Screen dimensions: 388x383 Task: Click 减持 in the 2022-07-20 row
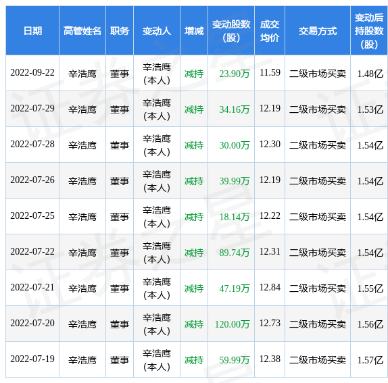click(x=194, y=324)
